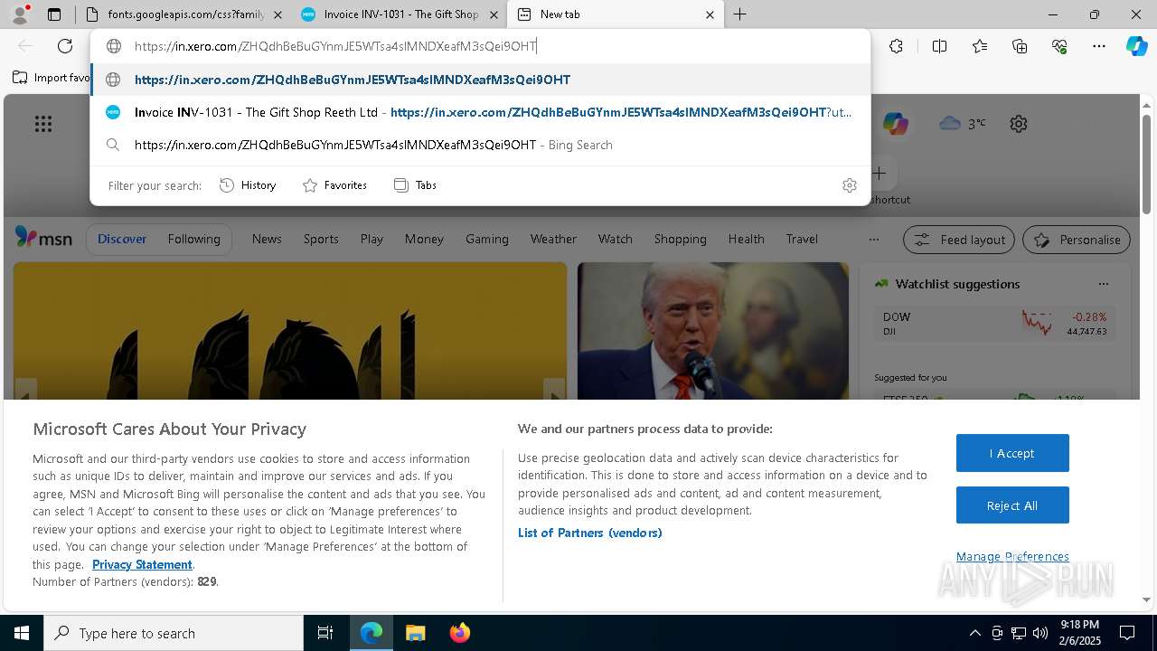
Task: Open address bar suggestion settings gear
Action: coord(849,185)
